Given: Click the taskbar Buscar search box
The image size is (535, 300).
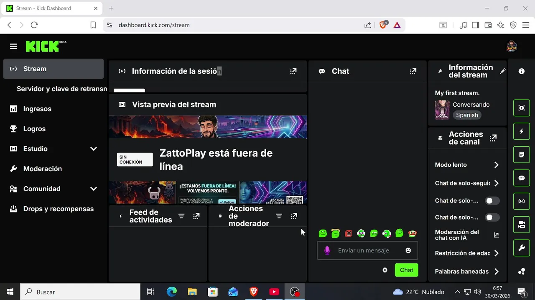Looking at the screenshot, I should tap(80, 292).
